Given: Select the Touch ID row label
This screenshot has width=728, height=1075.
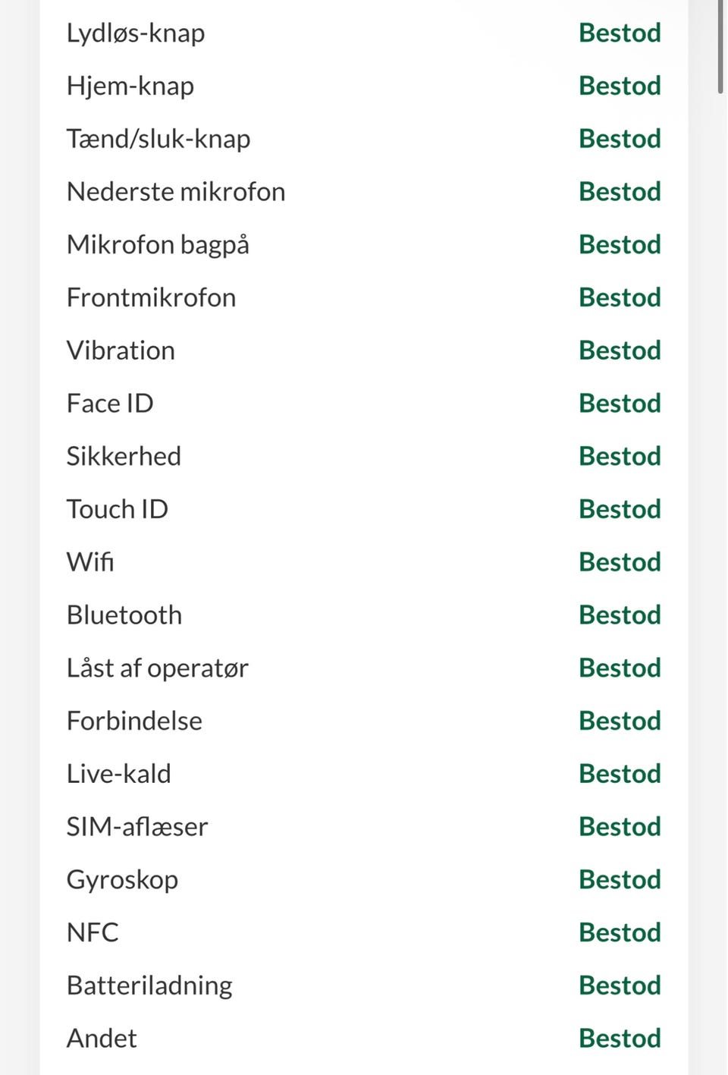Looking at the screenshot, I should click(118, 509).
